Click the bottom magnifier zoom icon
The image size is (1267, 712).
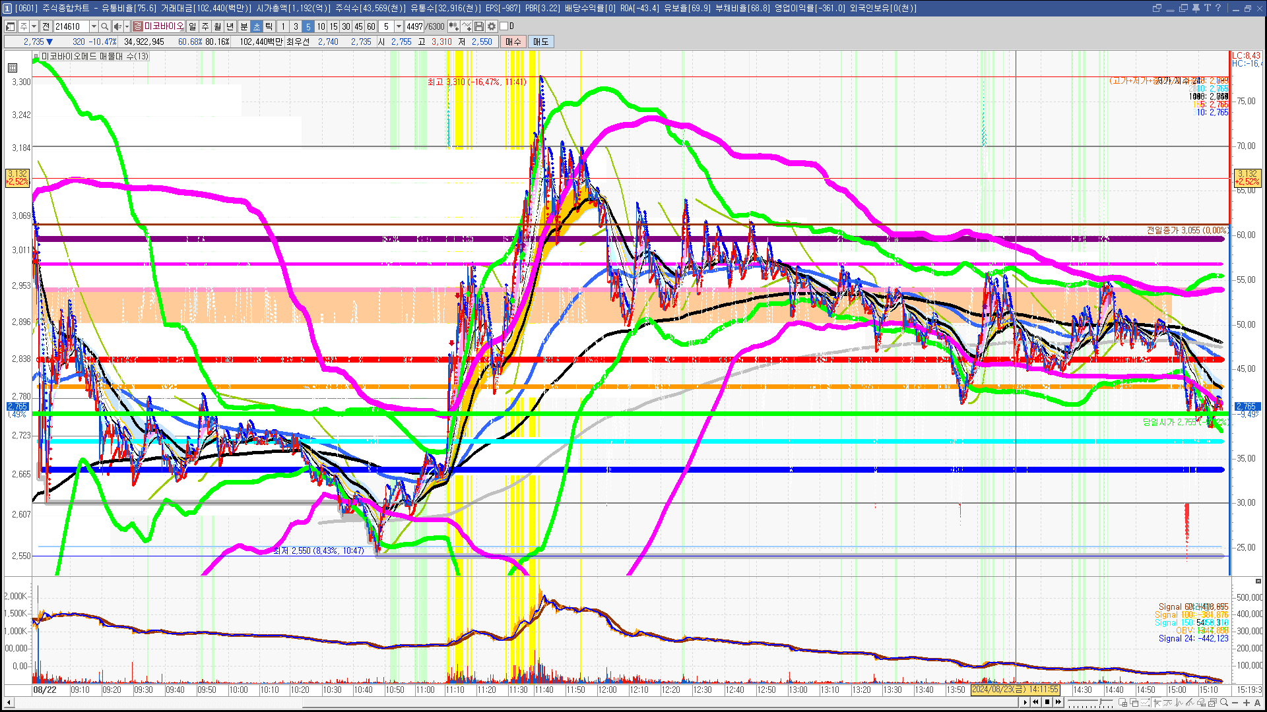[1223, 702]
